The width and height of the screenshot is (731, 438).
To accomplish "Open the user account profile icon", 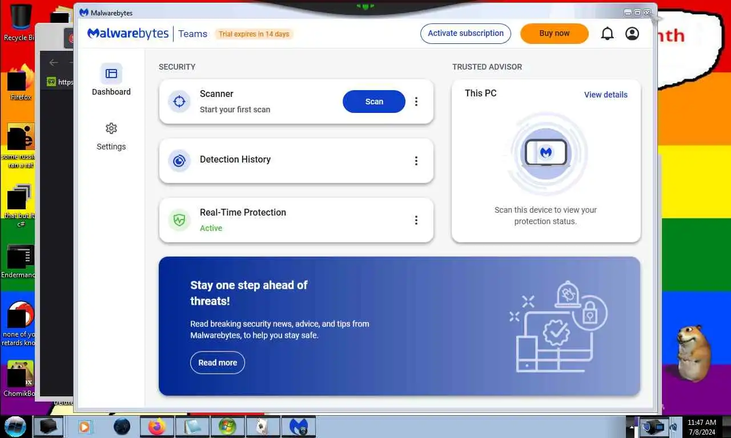I will tap(632, 34).
